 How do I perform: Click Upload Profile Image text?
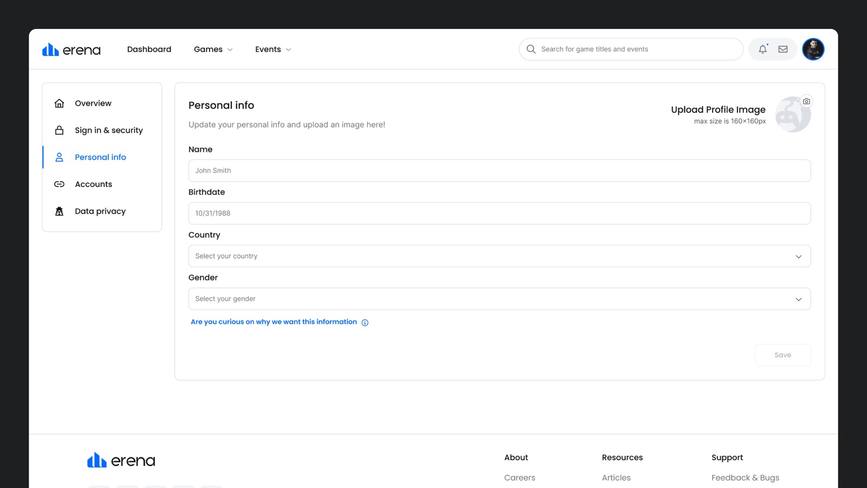point(718,110)
